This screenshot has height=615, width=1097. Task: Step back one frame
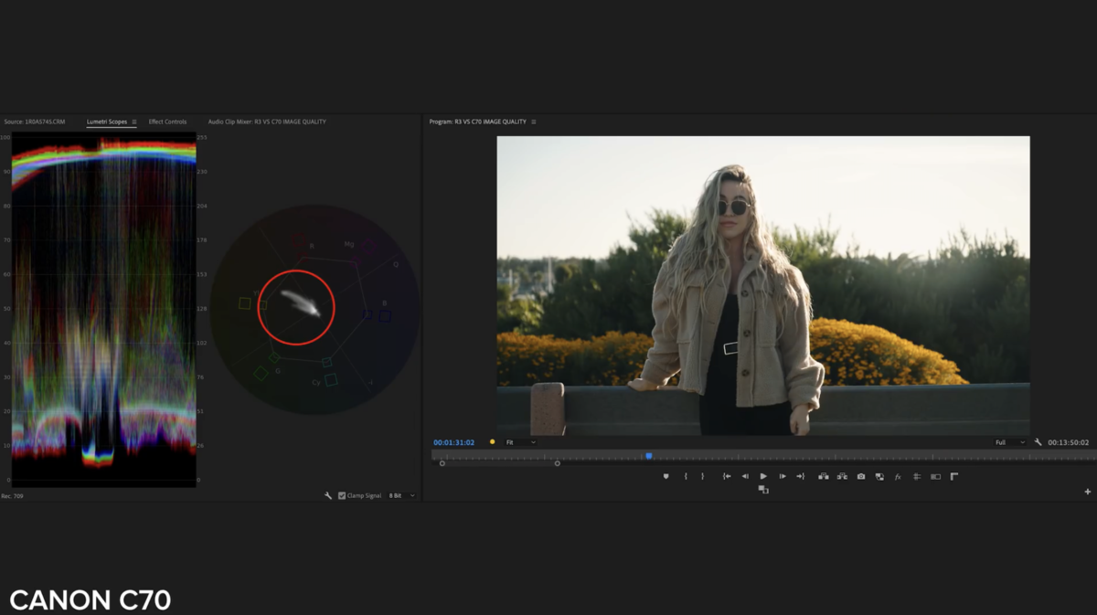click(x=745, y=476)
